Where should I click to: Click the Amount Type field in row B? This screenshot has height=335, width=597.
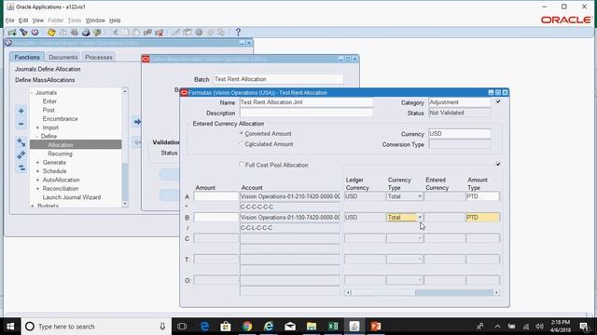(482, 217)
